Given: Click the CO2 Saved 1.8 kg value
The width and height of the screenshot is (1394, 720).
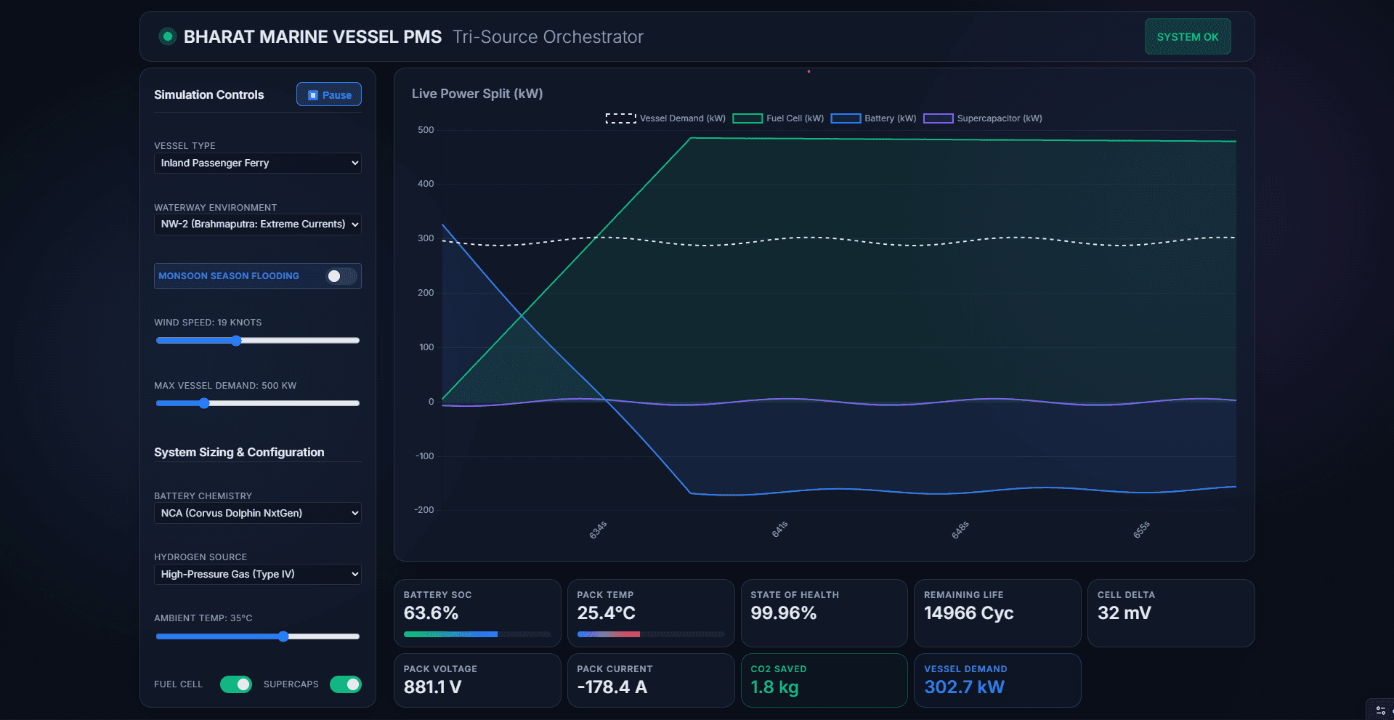Looking at the screenshot, I should (774, 687).
